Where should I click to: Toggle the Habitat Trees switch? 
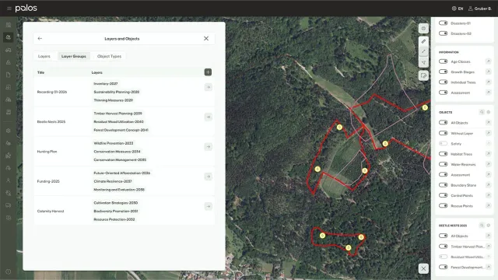[x=443, y=154]
